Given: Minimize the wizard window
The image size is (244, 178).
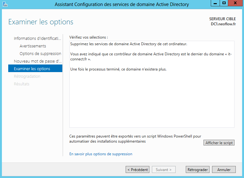Looking at the screenshot, I should pyautogui.click(x=215, y=3).
